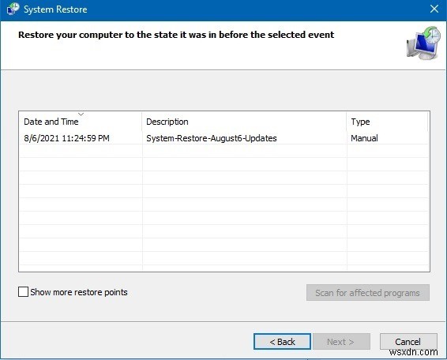Enable Show more restore points checkbox
Viewport: 447px width, 360px height.
point(23,292)
